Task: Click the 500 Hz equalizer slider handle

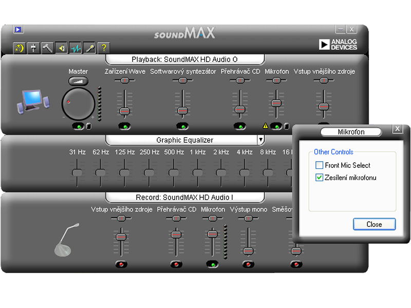Action: coord(173,172)
